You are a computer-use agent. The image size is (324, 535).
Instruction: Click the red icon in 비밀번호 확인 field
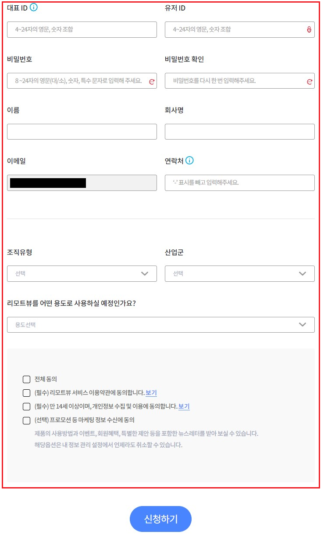coord(310,81)
